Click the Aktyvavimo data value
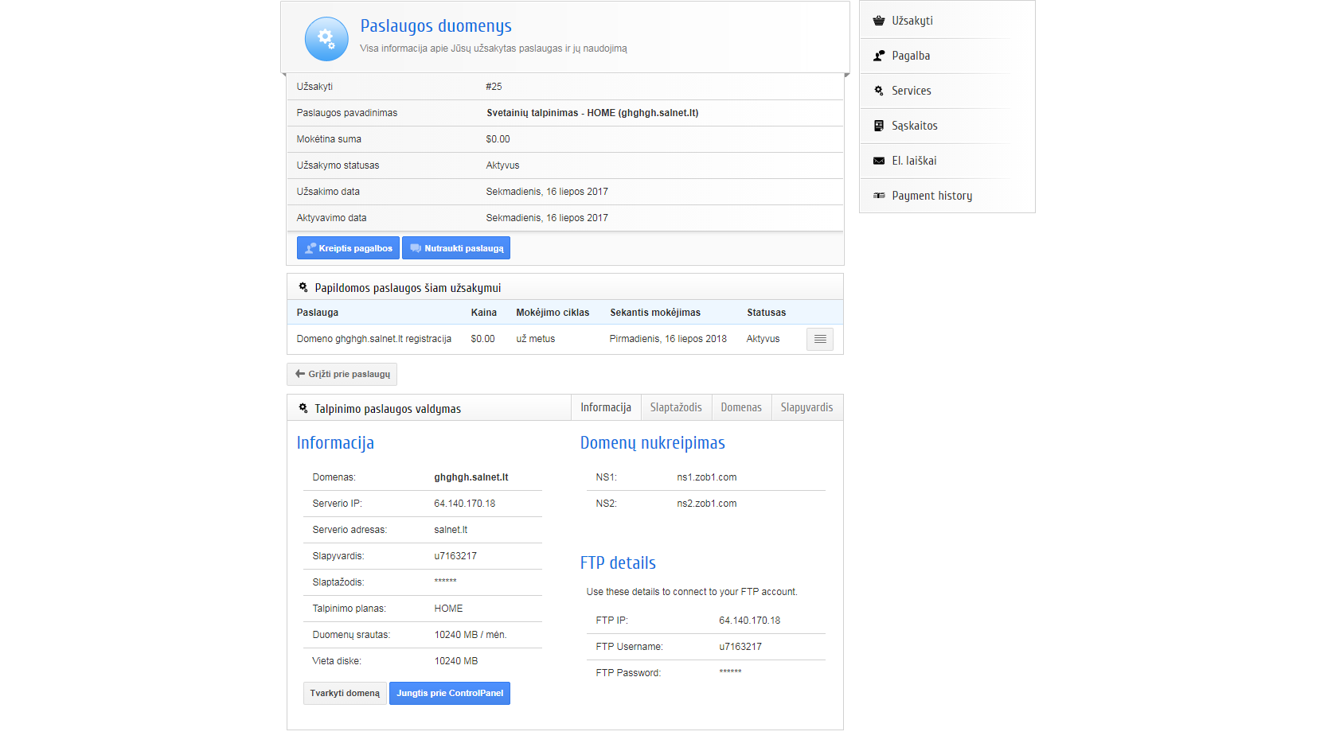Screen dimensions: 1320x751 point(547,218)
